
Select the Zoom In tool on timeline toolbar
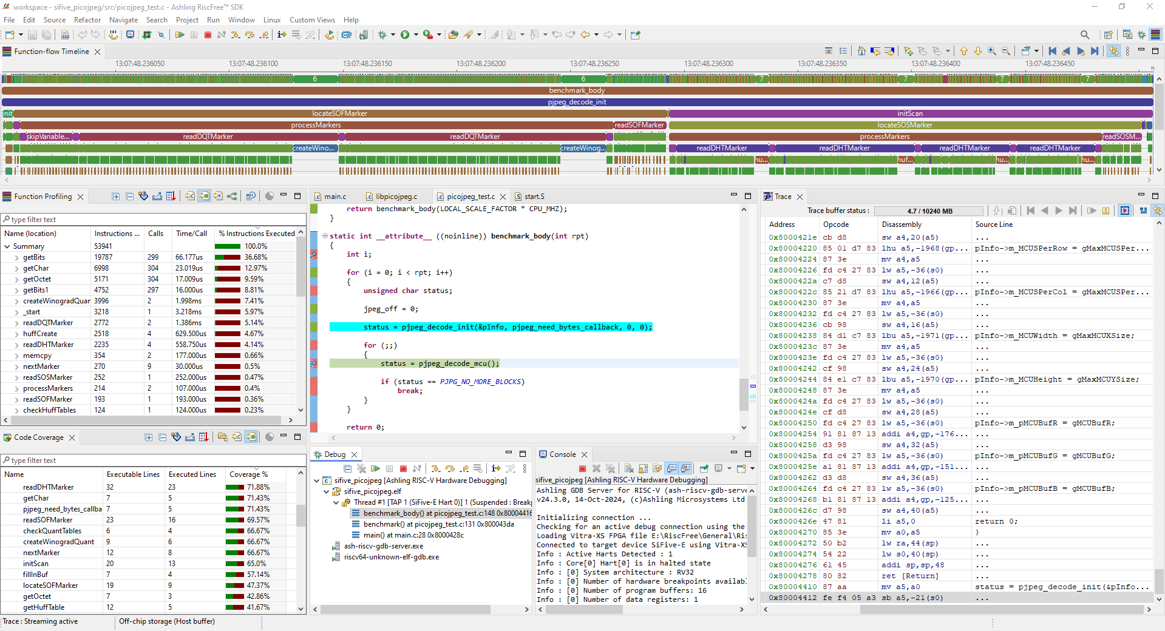point(991,52)
